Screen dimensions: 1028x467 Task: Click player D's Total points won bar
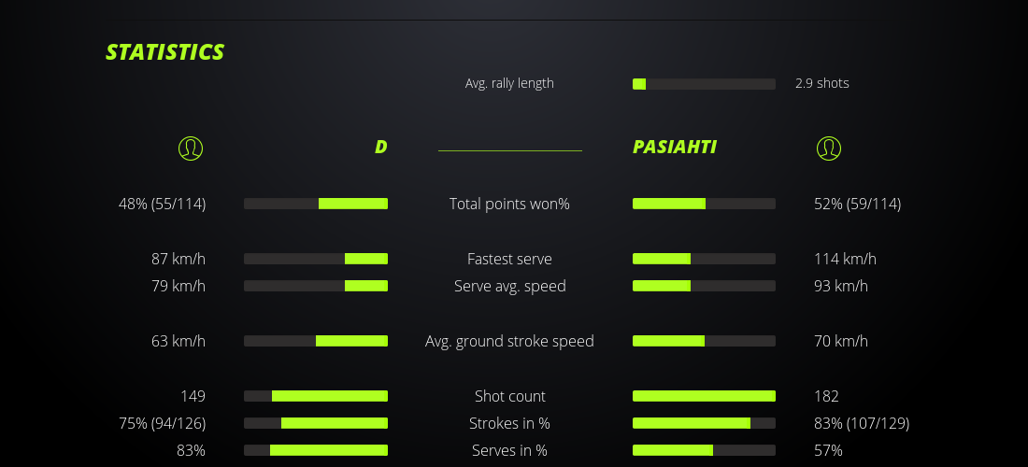point(316,204)
